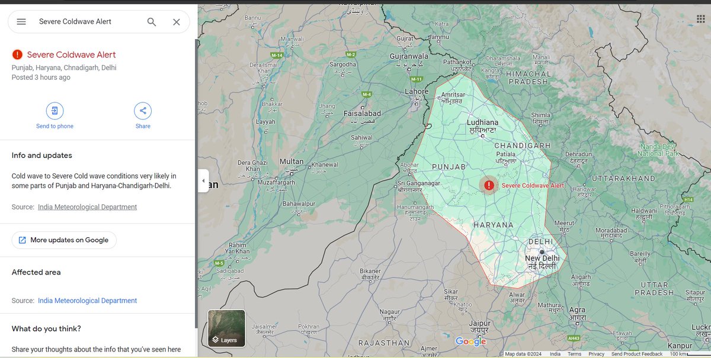This screenshot has height=358, width=711.
Task: Collapse the side panel arrow
Action: [x=203, y=180]
